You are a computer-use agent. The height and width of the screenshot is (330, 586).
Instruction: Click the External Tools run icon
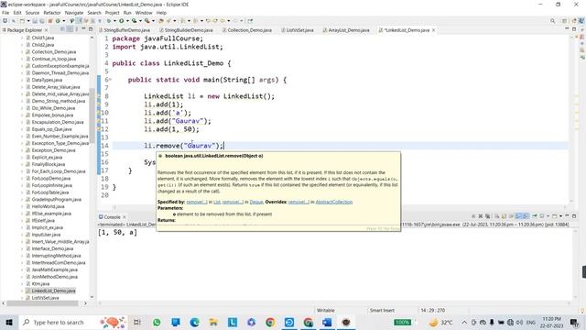point(146,21)
